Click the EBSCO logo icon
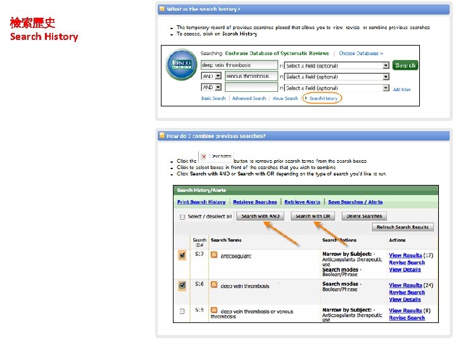The width and height of the screenshot is (456, 342). [x=182, y=65]
